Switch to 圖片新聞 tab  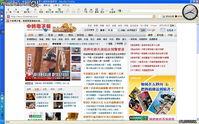click(31, 44)
